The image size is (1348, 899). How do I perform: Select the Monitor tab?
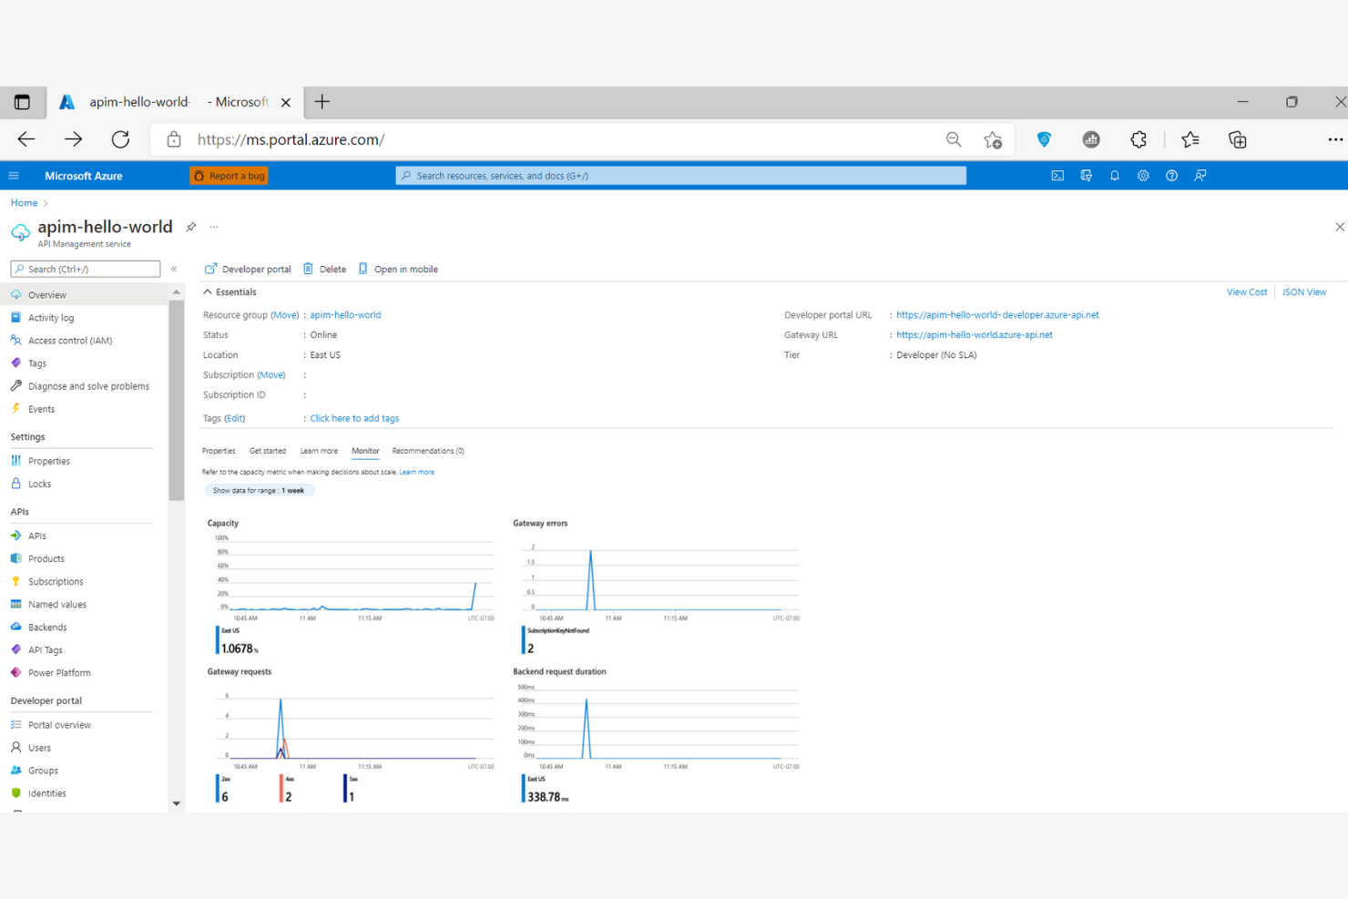click(x=365, y=451)
